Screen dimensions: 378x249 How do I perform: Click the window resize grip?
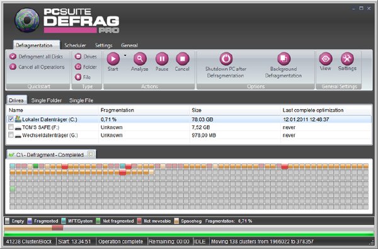tap(372, 243)
